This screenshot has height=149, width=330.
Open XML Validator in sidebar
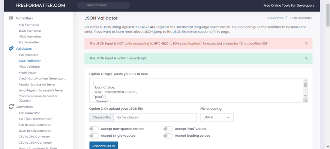(28, 55)
